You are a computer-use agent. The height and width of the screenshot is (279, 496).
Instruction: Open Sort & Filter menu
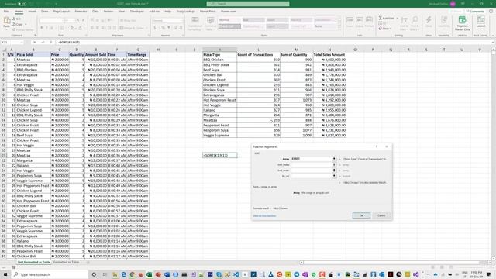404,24
